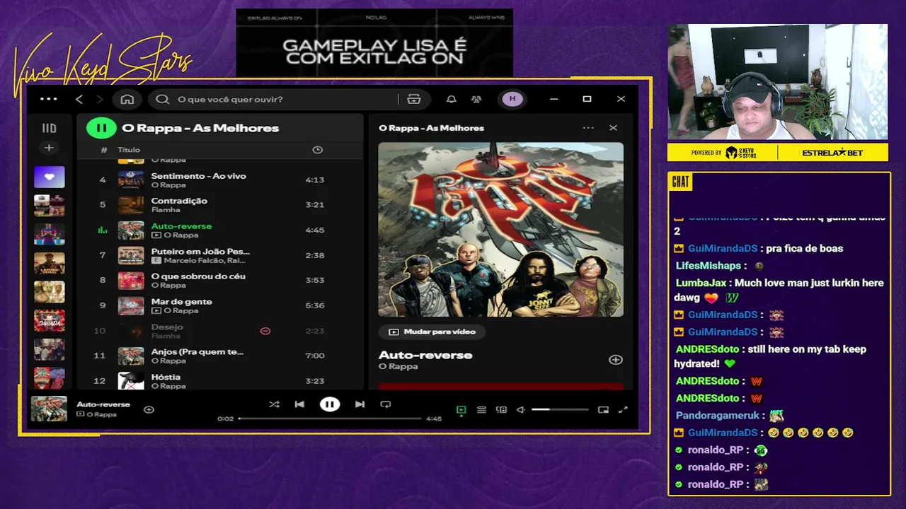Sort by the duration clock column
This screenshot has width=906, height=509.
coord(317,150)
